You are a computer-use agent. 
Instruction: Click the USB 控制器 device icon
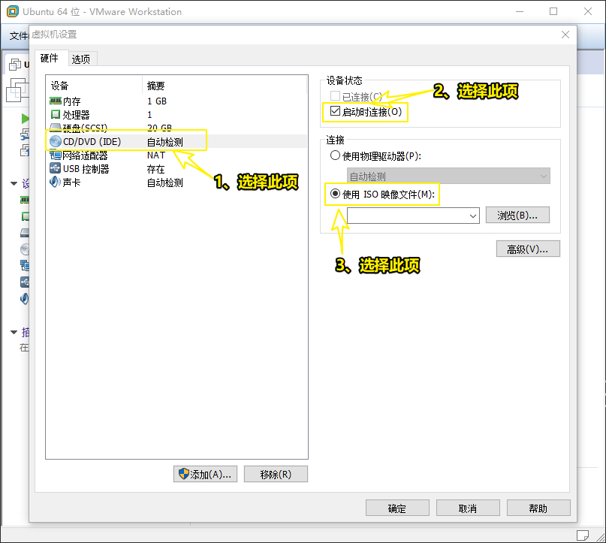point(56,169)
